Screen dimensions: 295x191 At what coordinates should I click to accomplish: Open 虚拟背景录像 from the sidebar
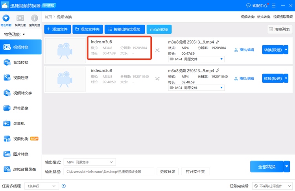click(21, 169)
